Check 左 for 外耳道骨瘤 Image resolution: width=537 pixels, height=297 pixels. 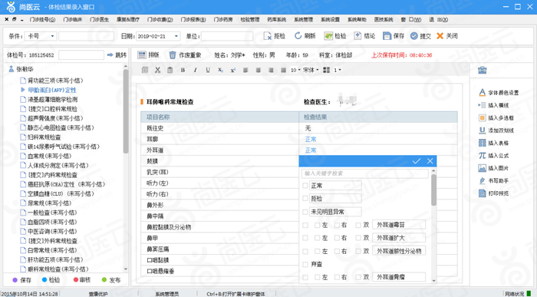[x=318, y=277]
